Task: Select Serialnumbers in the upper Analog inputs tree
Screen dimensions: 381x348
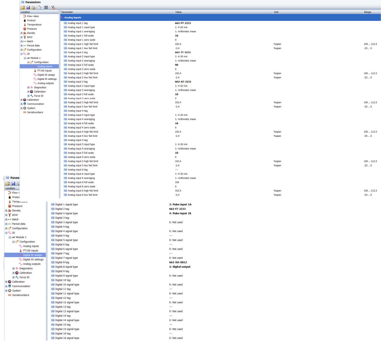Action: pyautogui.click(x=35, y=112)
